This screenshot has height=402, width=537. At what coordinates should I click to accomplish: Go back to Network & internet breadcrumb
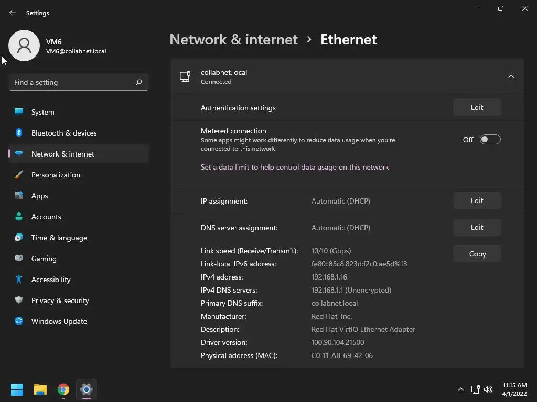click(233, 40)
